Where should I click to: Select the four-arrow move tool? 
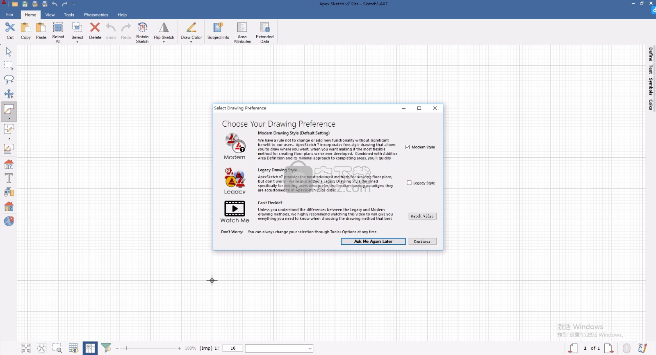[9, 94]
